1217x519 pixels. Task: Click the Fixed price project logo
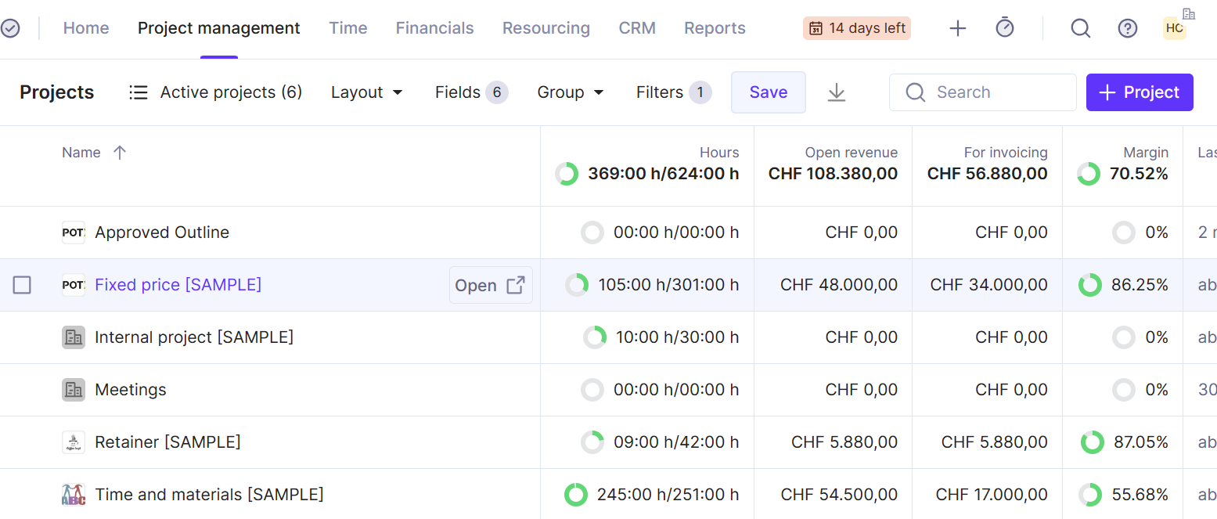point(74,285)
